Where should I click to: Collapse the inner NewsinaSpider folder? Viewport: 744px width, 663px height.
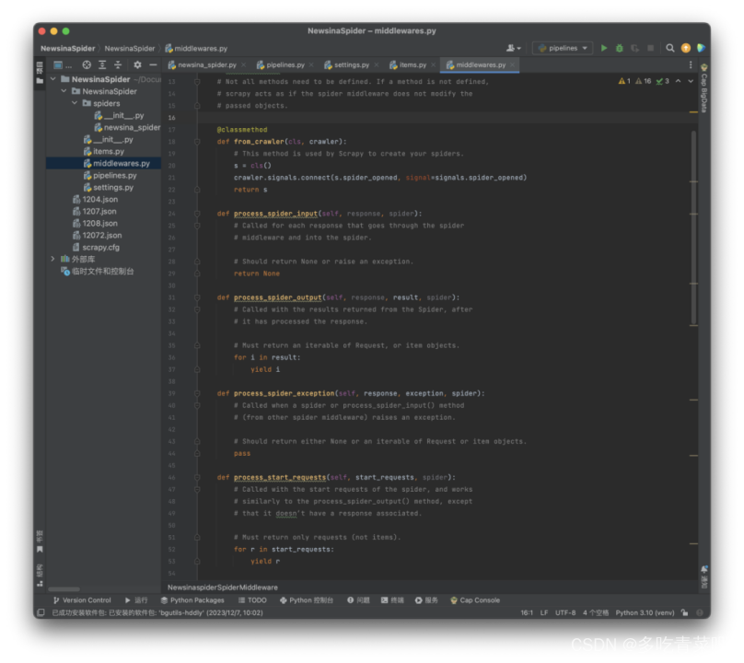[x=64, y=91]
